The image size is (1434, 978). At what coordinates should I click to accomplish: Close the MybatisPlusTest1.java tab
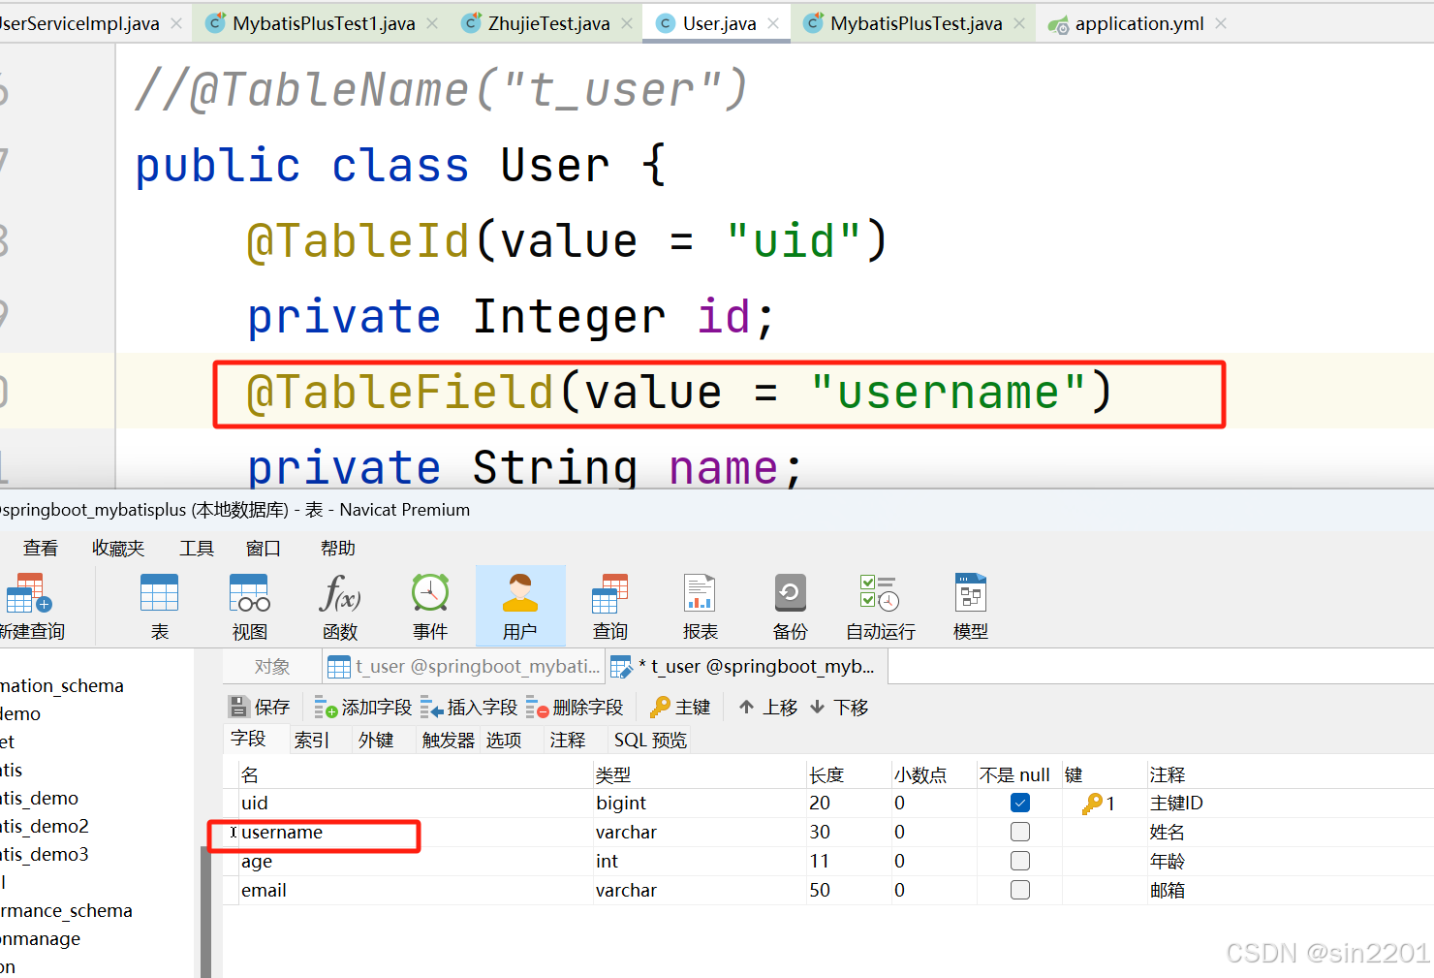432,23
